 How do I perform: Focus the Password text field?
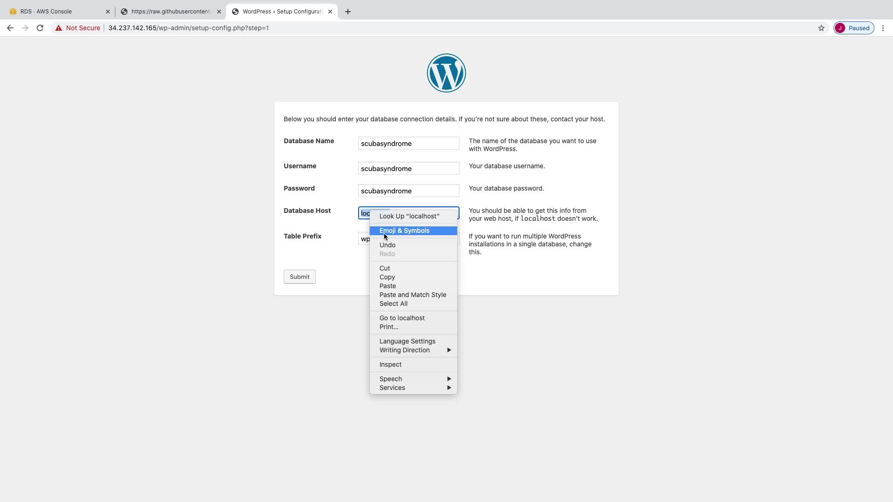click(408, 191)
